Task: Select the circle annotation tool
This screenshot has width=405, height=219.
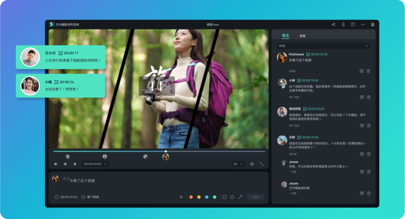Action: click(x=232, y=197)
